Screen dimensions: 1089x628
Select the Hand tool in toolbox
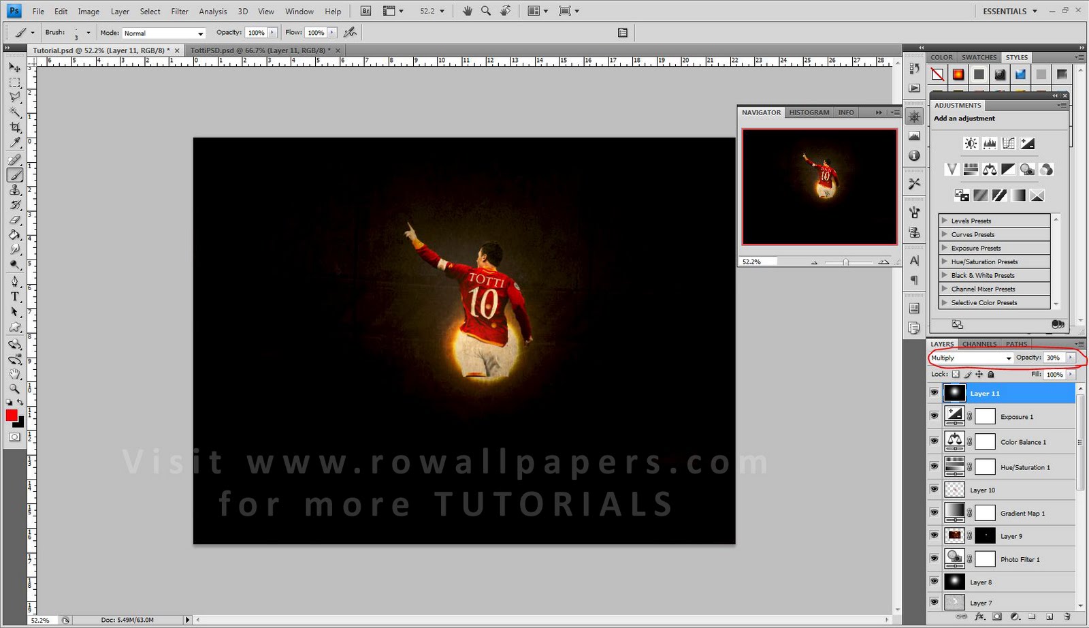(x=14, y=374)
